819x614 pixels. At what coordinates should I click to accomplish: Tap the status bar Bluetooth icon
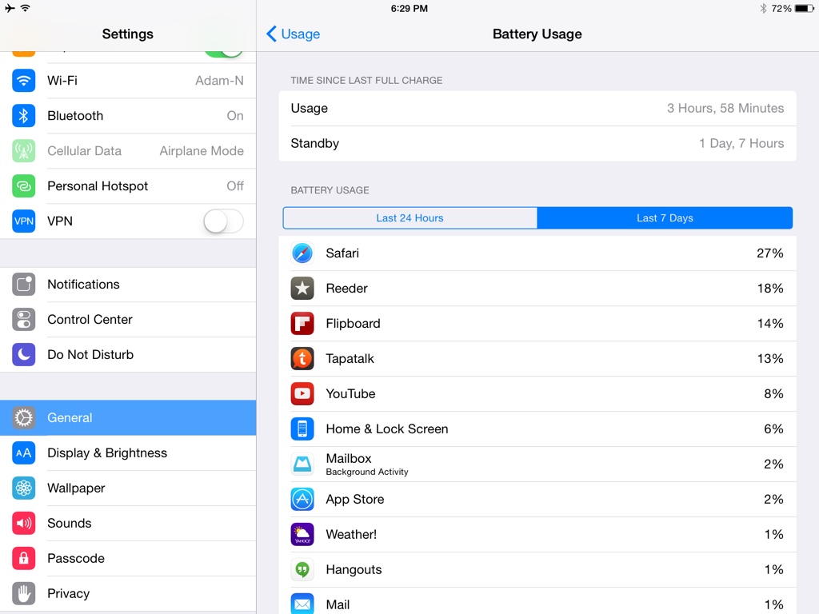[x=763, y=8]
